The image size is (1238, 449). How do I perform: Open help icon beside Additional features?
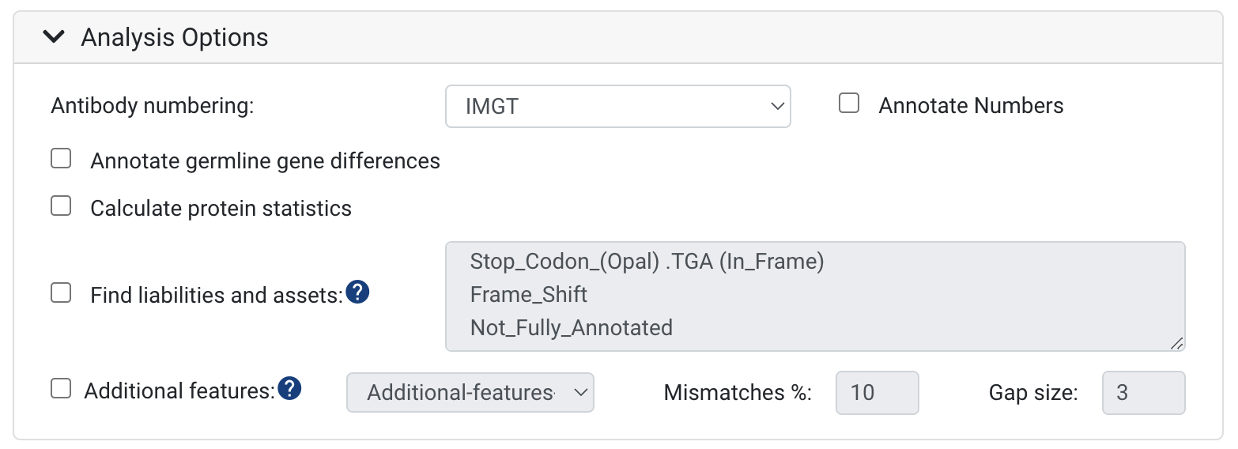coord(290,388)
